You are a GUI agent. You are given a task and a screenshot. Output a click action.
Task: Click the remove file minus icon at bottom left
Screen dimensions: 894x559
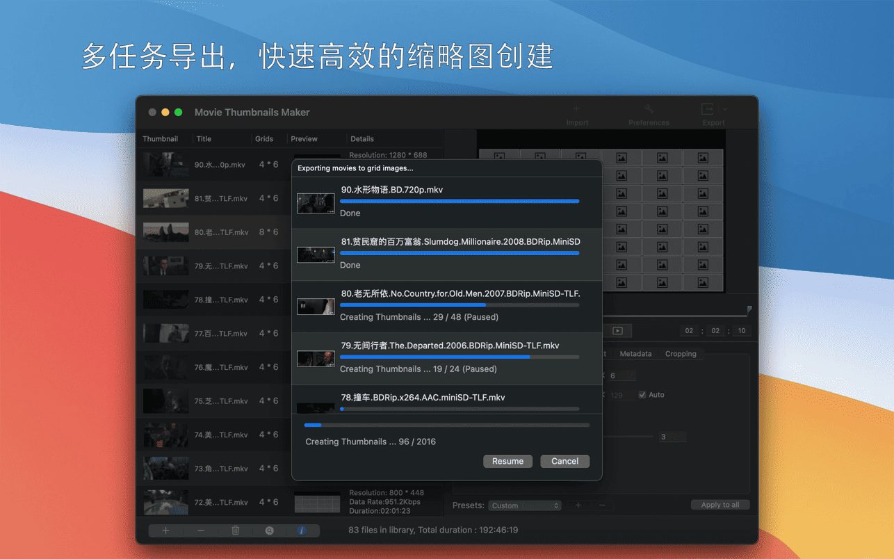[x=201, y=530]
